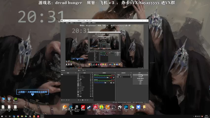Open first menu in OBS menu bar
The width and height of the screenshot is (210, 118).
[63, 23]
